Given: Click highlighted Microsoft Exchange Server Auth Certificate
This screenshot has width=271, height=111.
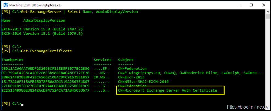Looking at the screenshot, I should click(x=167, y=90).
